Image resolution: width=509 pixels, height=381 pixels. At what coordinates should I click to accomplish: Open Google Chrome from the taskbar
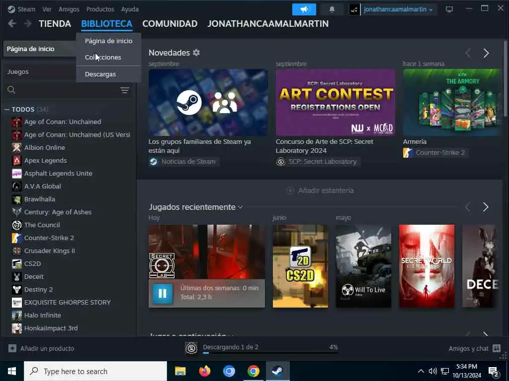253,371
